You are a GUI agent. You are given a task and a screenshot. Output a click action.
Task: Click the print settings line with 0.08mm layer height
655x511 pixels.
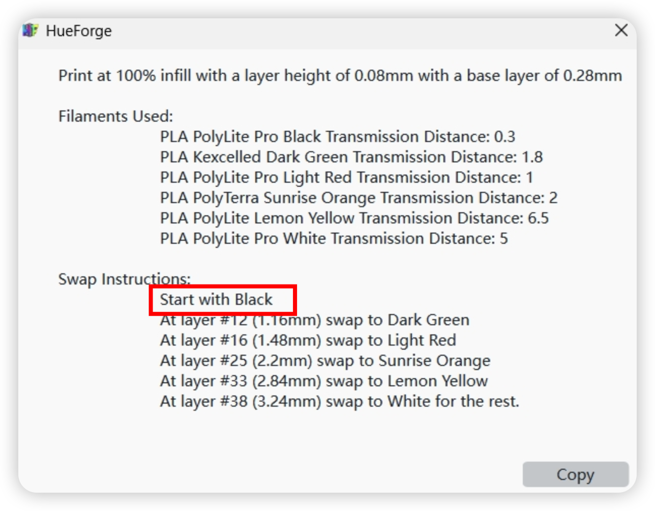point(340,76)
